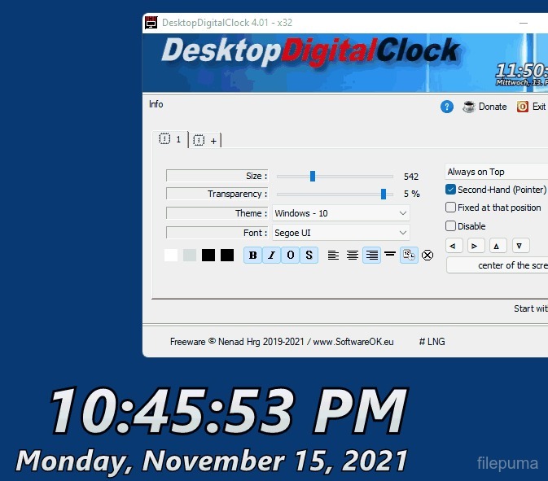
Task: Toggle italic text formatting button
Action: pos(272,256)
